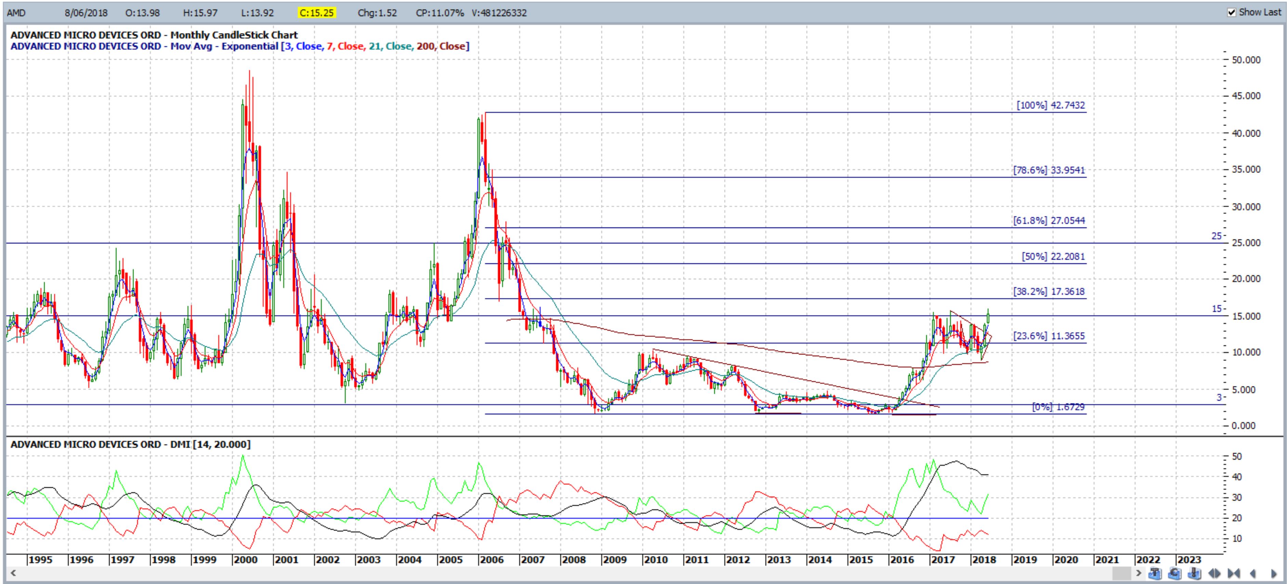Click the change value Chg:1.52

pyautogui.click(x=377, y=13)
